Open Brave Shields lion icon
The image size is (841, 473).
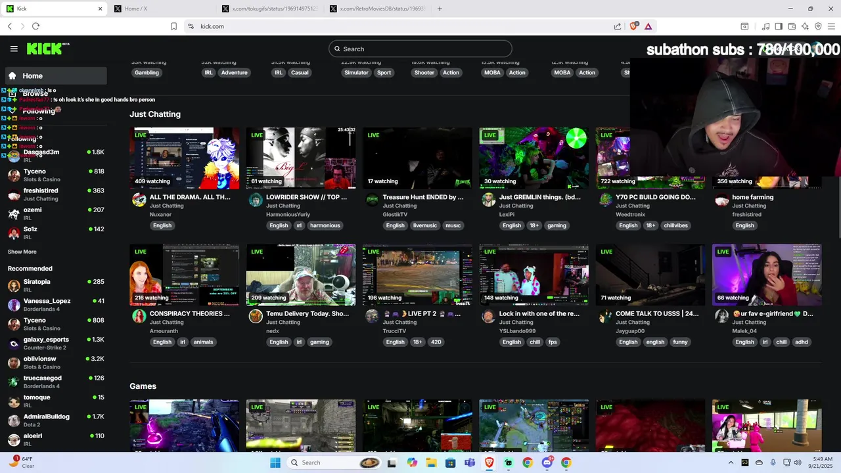tap(633, 26)
